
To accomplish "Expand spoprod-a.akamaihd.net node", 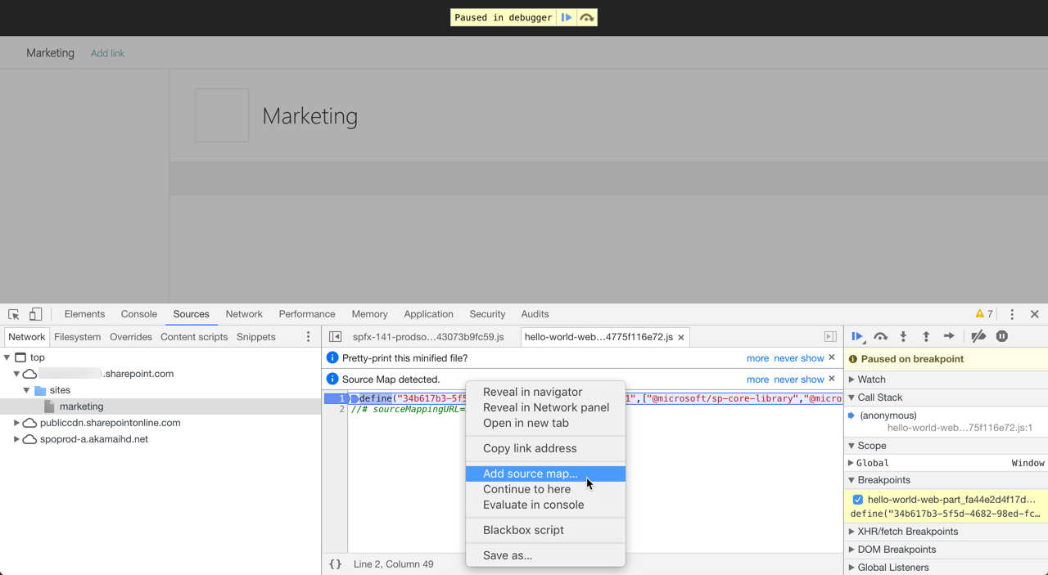I will click(x=16, y=439).
